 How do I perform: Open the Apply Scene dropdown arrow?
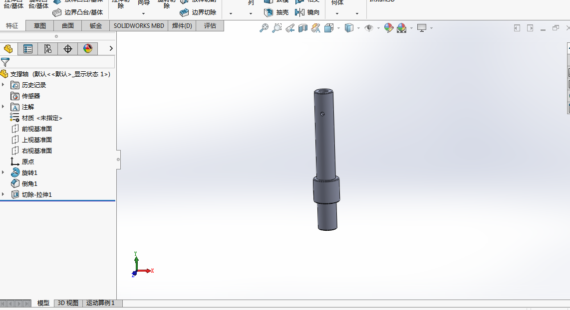coord(411,28)
